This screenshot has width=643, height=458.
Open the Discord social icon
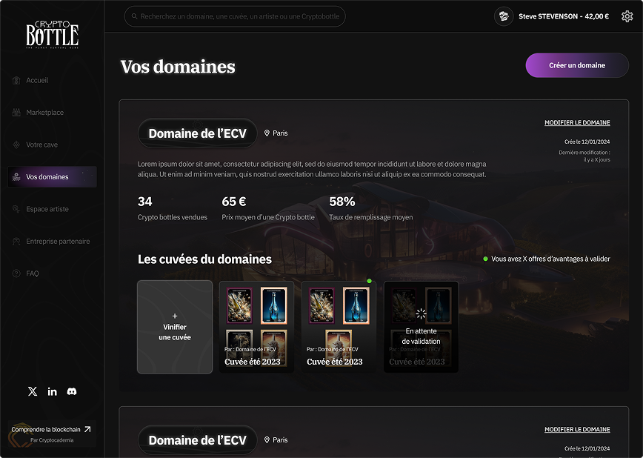click(72, 391)
